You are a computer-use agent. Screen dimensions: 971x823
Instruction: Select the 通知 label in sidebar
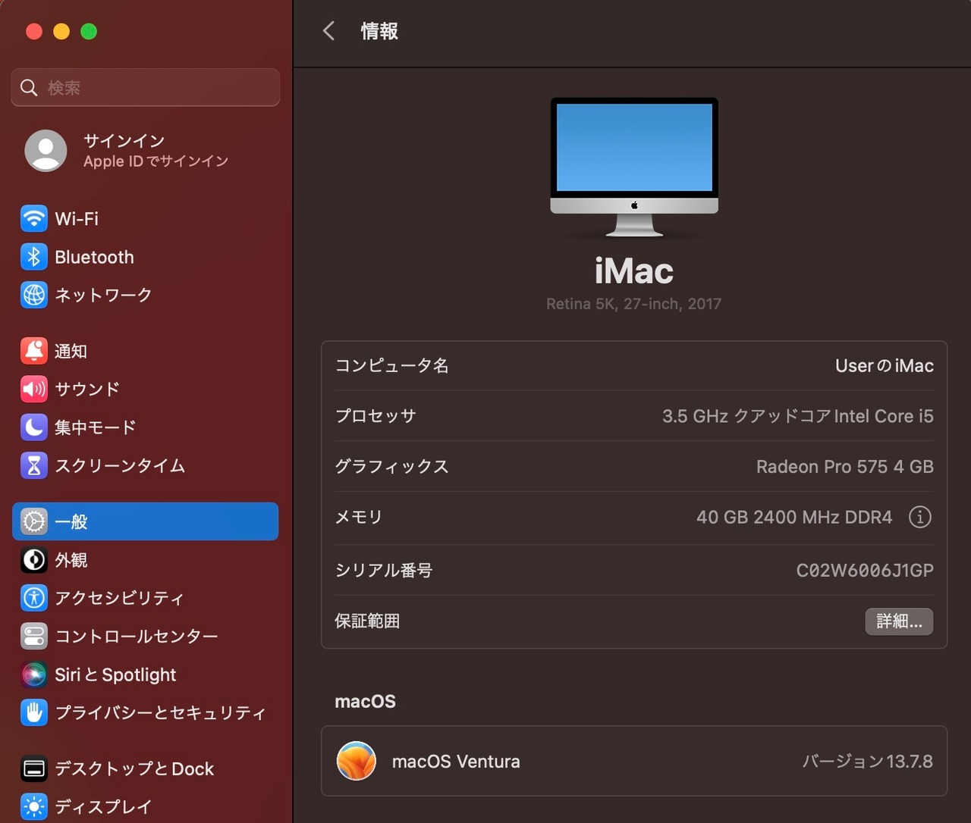click(x=71, y=352)
